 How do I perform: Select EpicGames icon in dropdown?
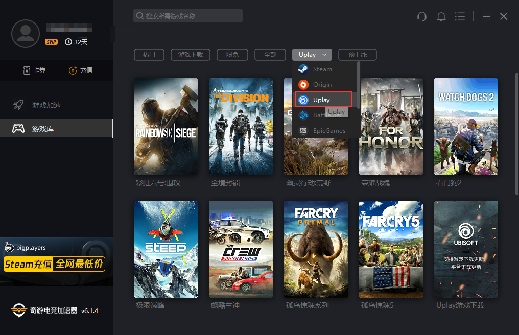(x=303, y=130)
